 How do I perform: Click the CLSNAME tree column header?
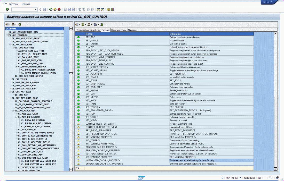(34, 29)
